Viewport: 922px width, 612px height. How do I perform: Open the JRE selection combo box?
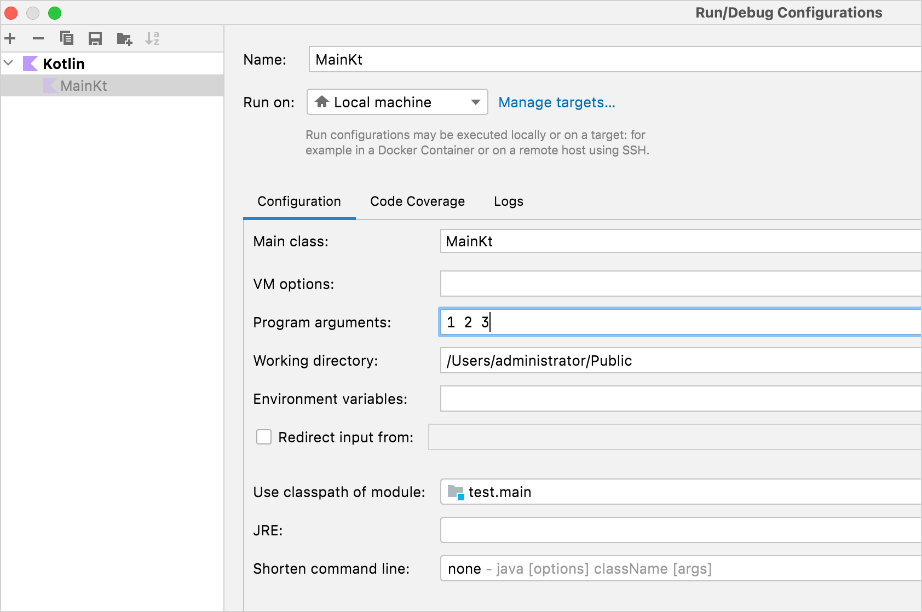coord(681,530)
